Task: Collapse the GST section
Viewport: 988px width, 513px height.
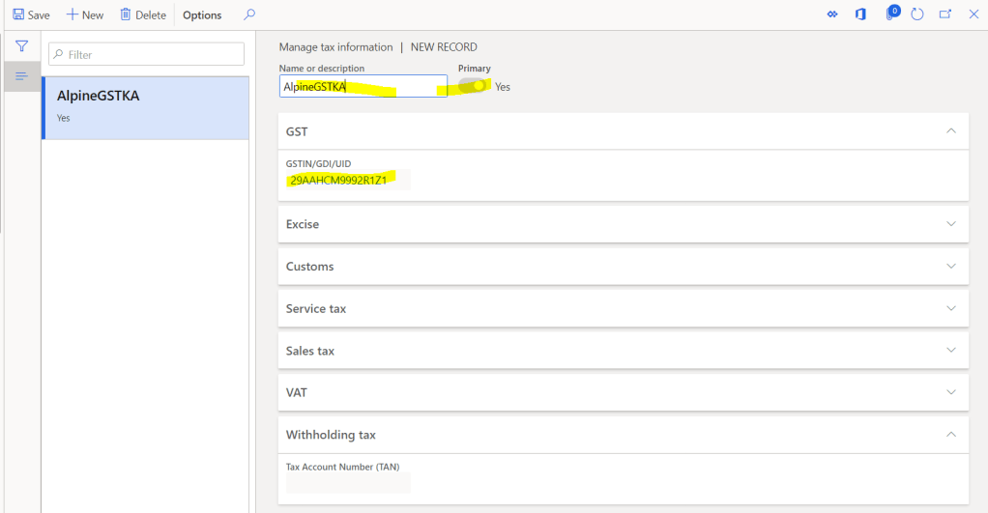Action: (x=950, y=130)
